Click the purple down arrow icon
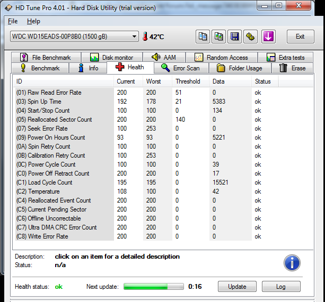 (x=269, y=36)
